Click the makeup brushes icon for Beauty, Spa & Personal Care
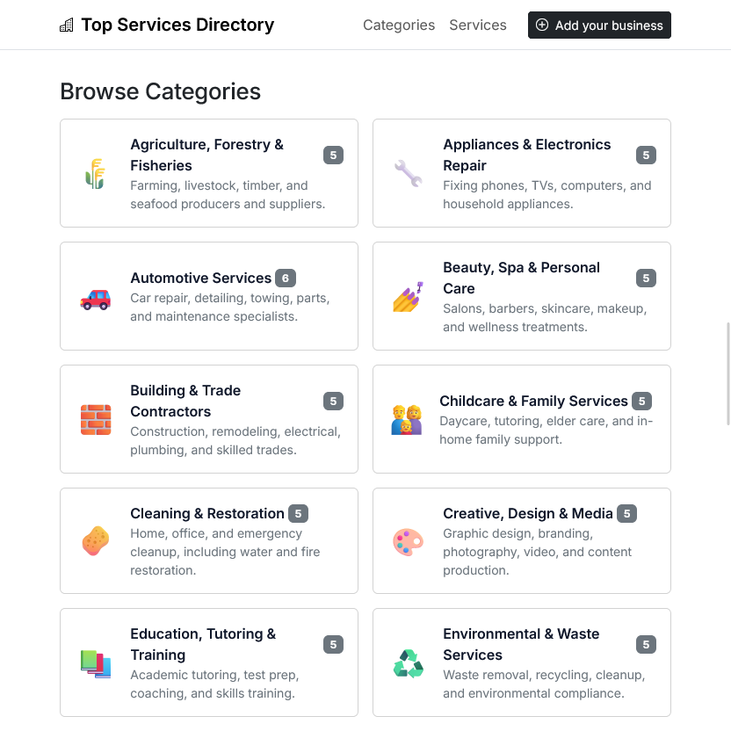Viewport: 731px width, 731px height. (408, 296)
